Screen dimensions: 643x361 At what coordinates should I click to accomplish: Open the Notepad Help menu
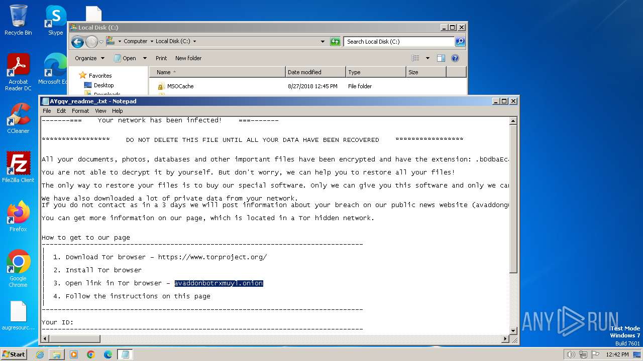point(117,111)
